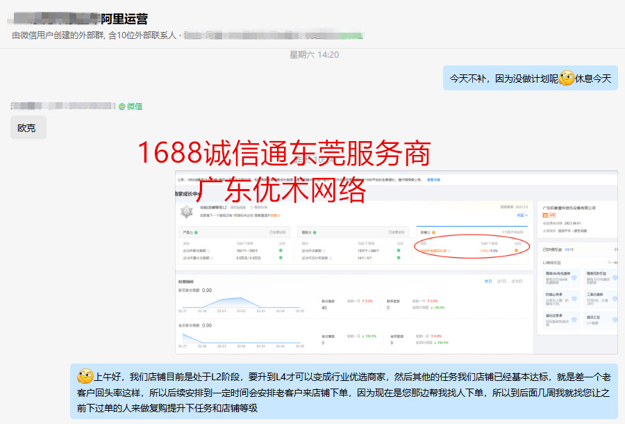Click the "欧克" message bubble
Screen dimensions: 625x424
pos(28,128)
